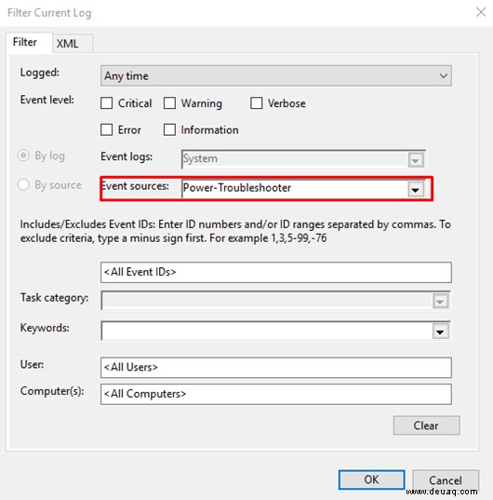Expand the Event logs System dropdown
Screen dimensions: 493x500
[x=415, y=160]
